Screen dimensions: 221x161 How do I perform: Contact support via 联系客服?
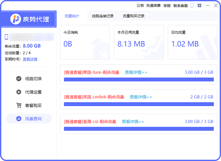(x=180, y=5)
